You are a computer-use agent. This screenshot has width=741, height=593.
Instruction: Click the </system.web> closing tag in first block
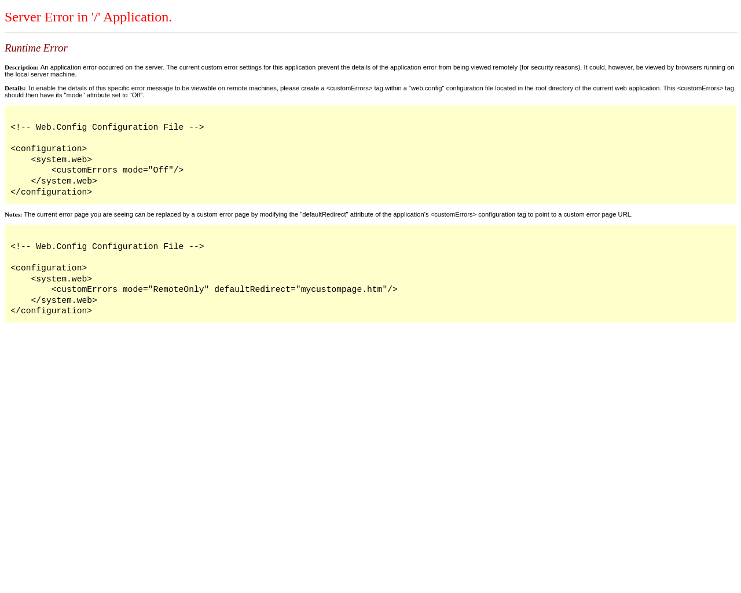pos(64,181)
